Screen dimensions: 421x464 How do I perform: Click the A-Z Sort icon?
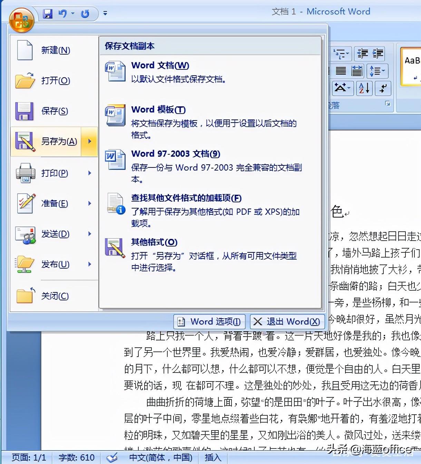coord(364,88)
